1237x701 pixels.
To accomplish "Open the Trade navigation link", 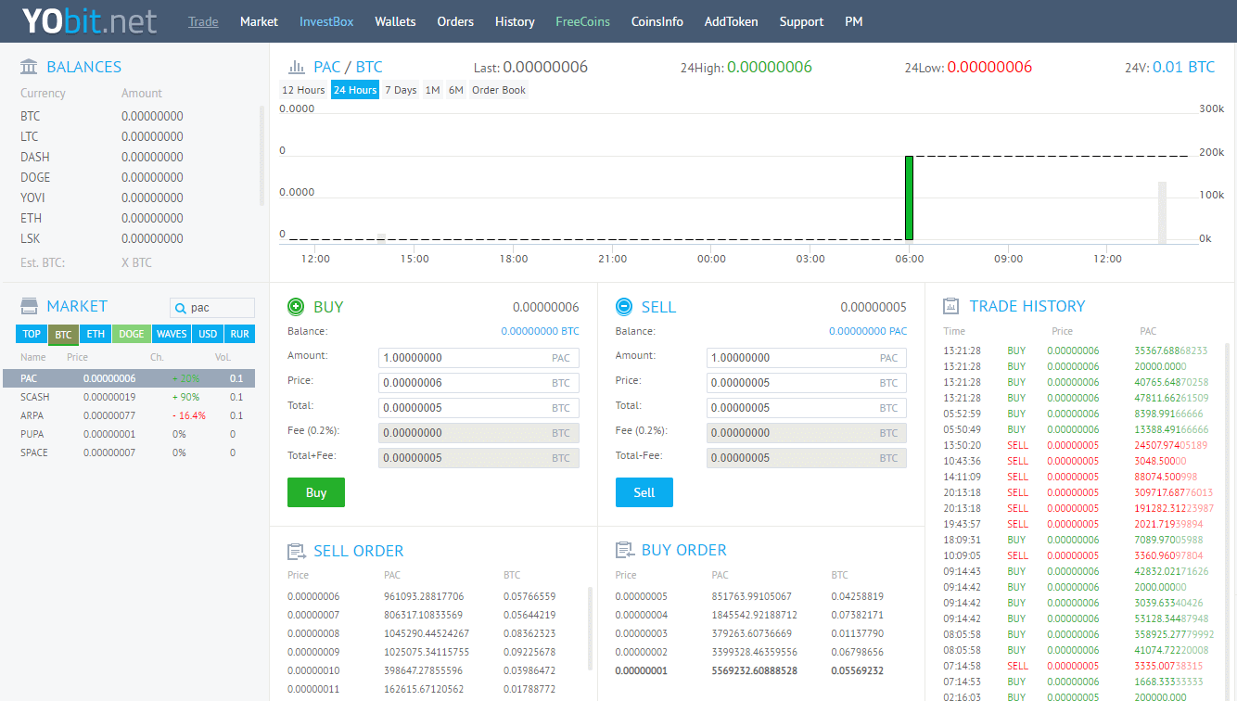I will point(203,21).
